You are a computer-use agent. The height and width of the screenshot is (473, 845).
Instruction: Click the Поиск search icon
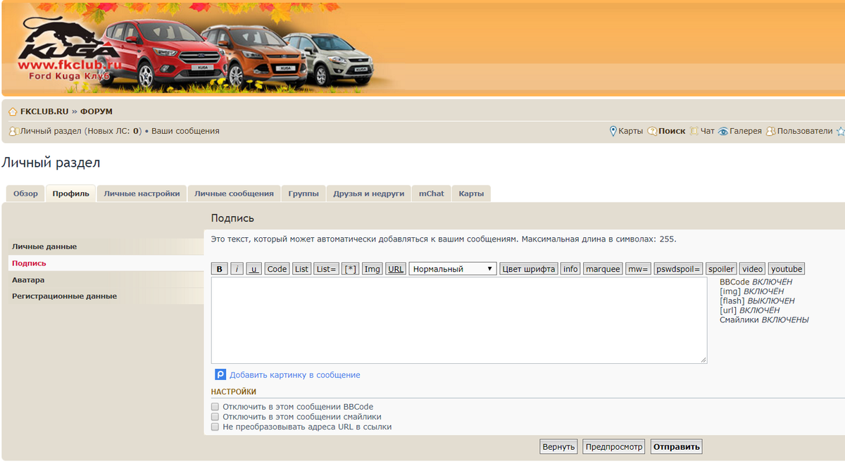pyautogui.click(x=652, y=131)
